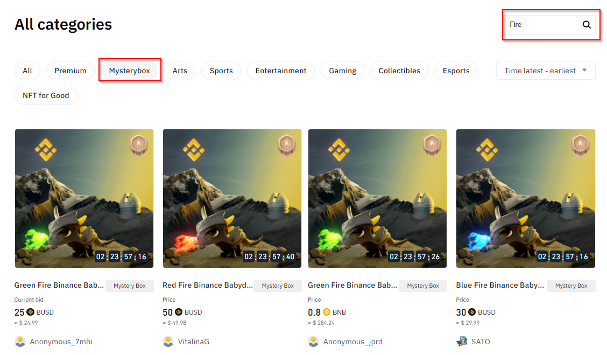Click the '≈ $ 24.99' price text
This screenshot has height=355, width=607.
(26, 323)
